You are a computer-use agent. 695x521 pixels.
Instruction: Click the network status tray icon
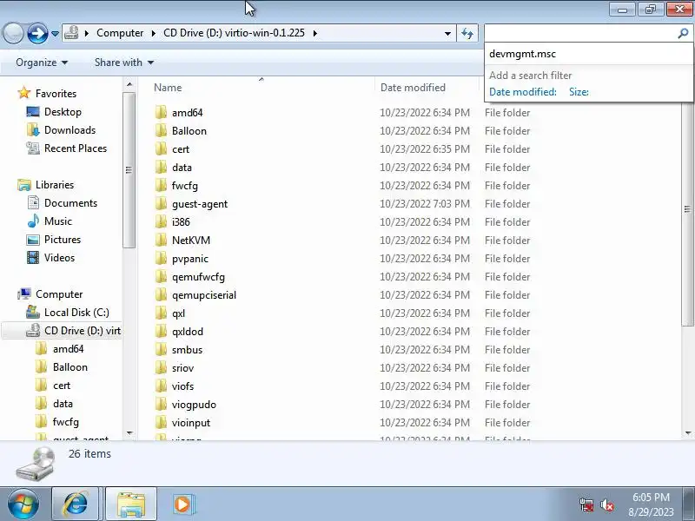coord(586,505)
